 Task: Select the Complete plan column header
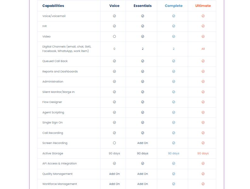click(x=174, y=6)
